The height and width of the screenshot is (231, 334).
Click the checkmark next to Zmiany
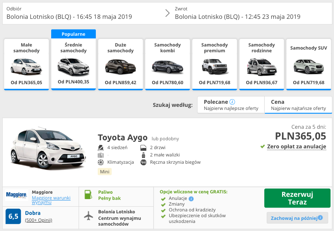(x=164, y=204)
